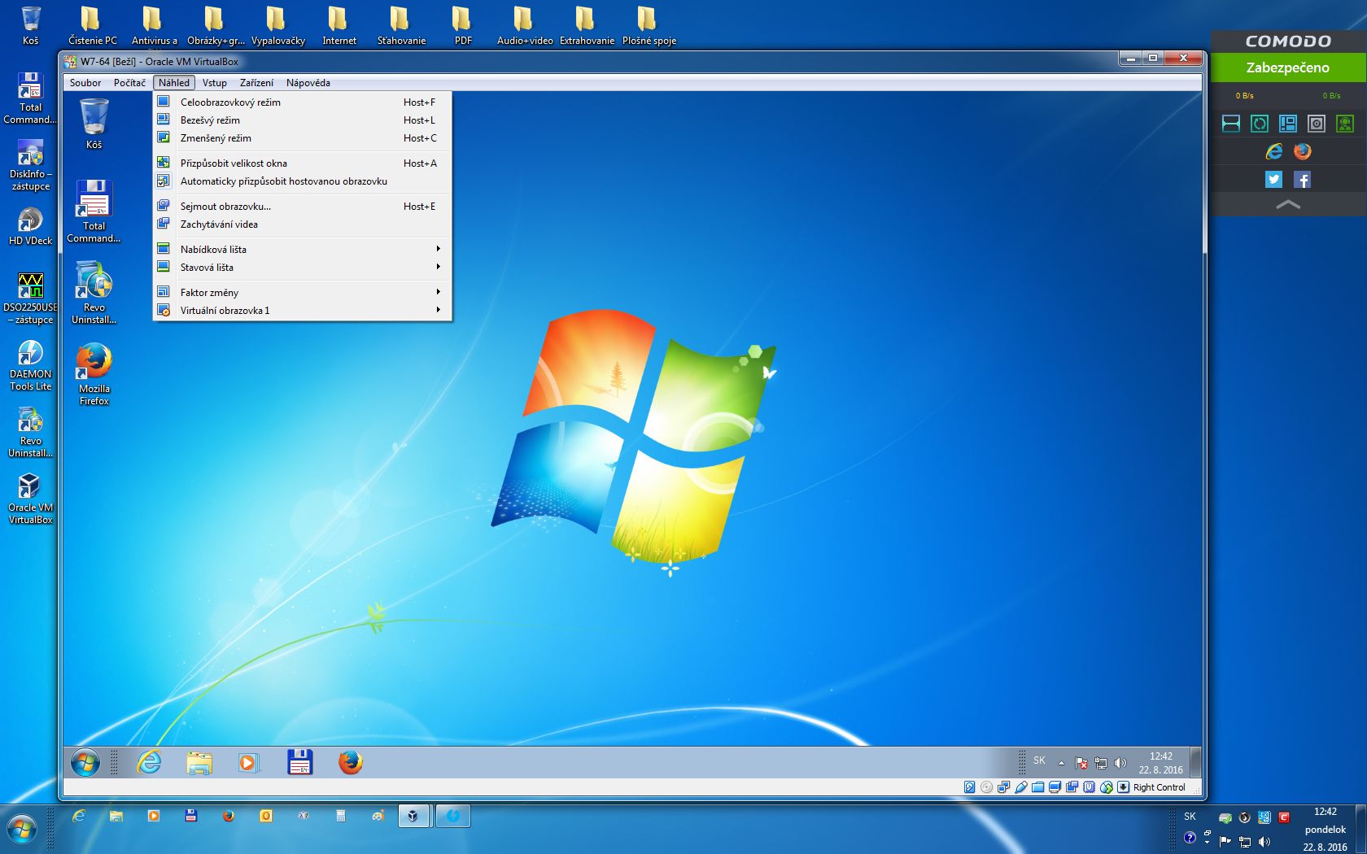The image size is (1367, 854).
Task: Select Kôš icon on guest desktop
Action: 94,124
